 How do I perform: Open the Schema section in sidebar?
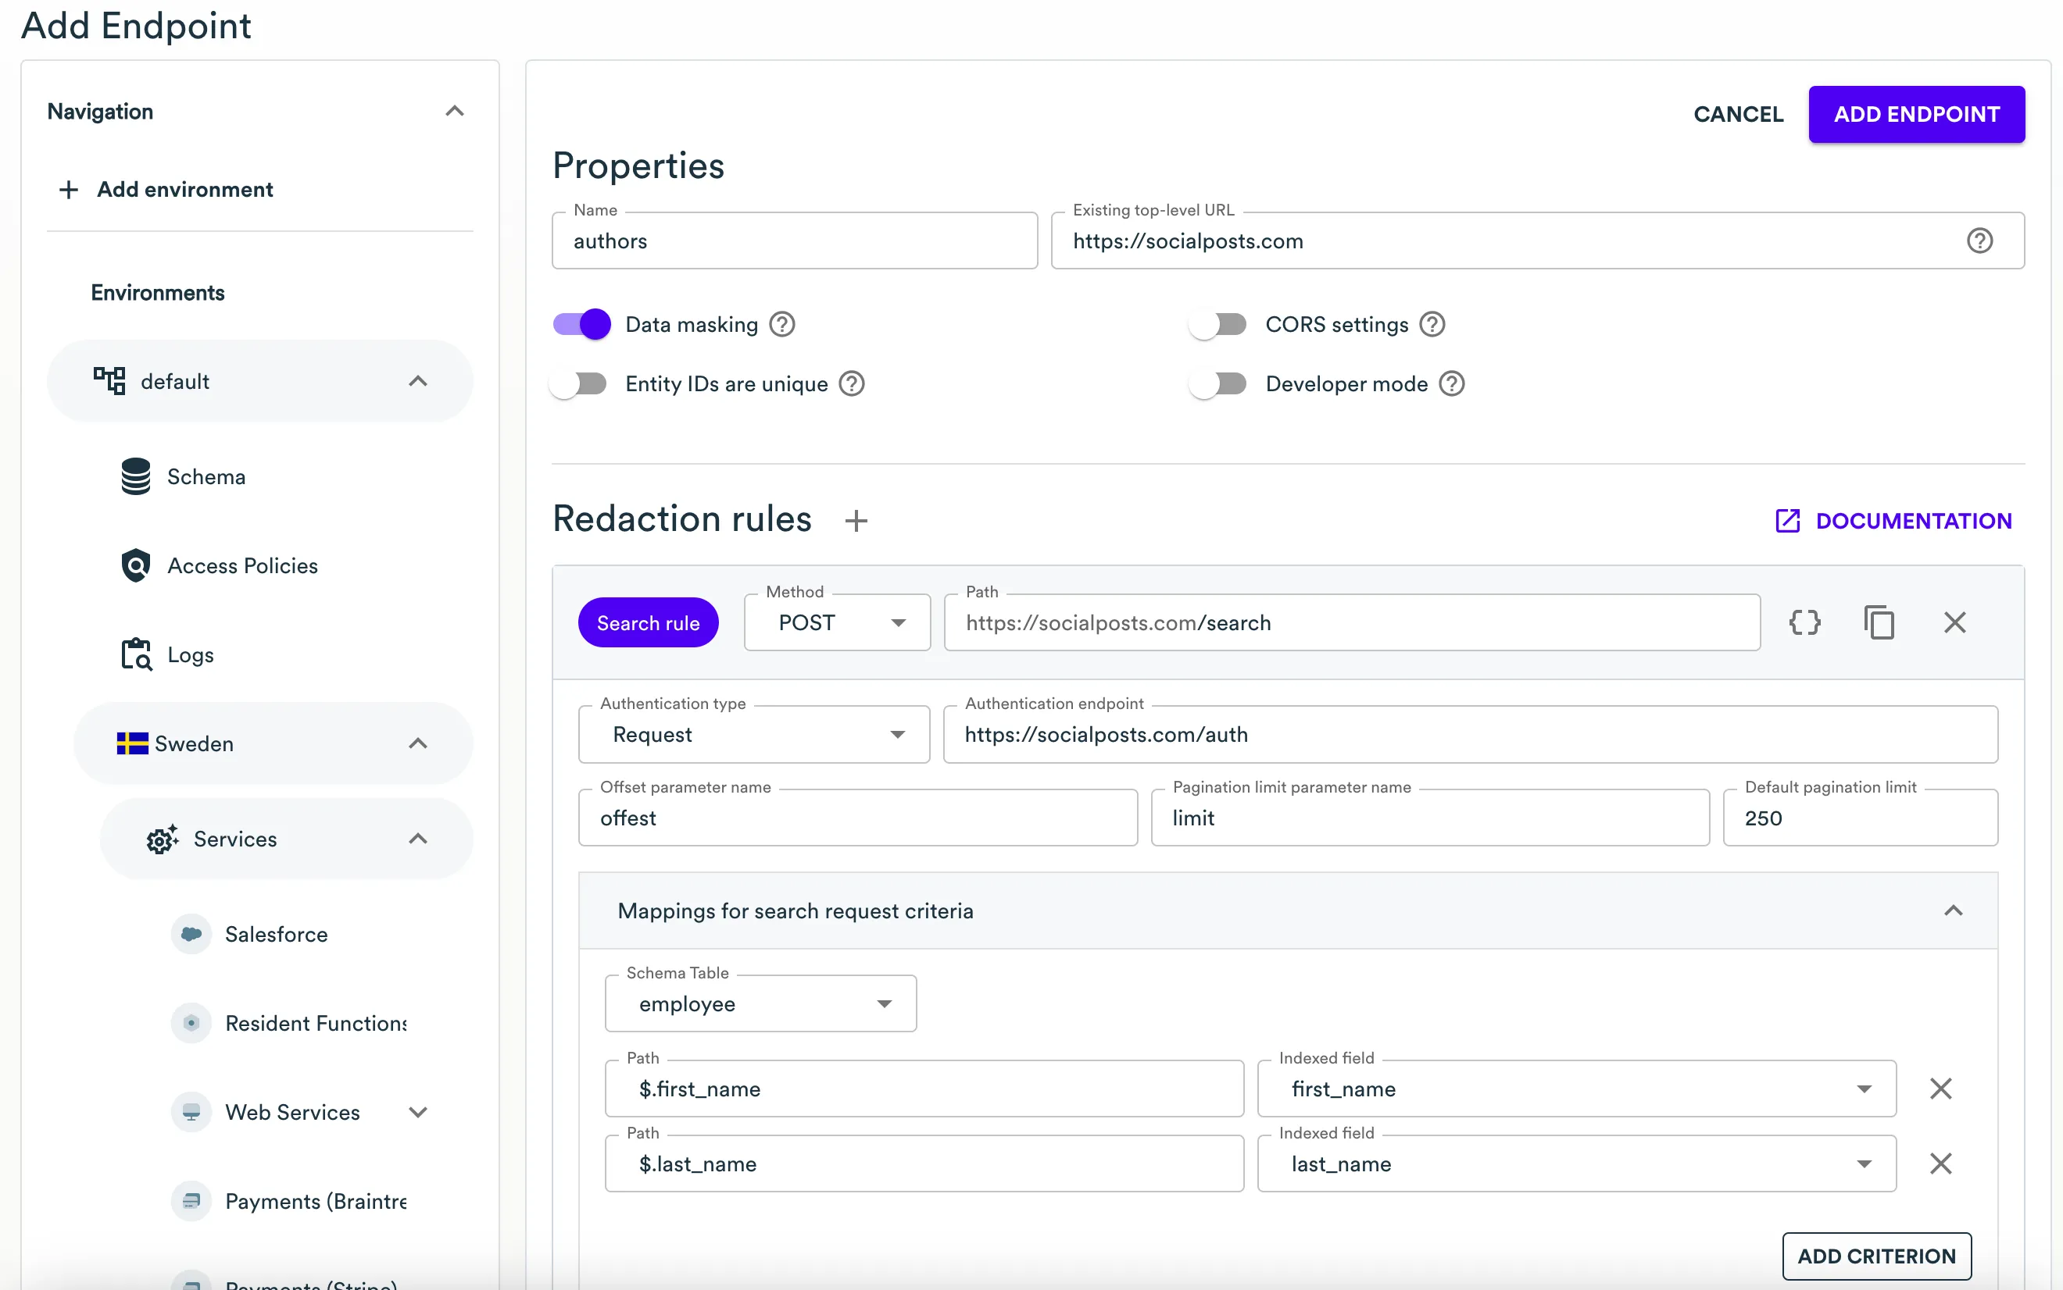206,476
